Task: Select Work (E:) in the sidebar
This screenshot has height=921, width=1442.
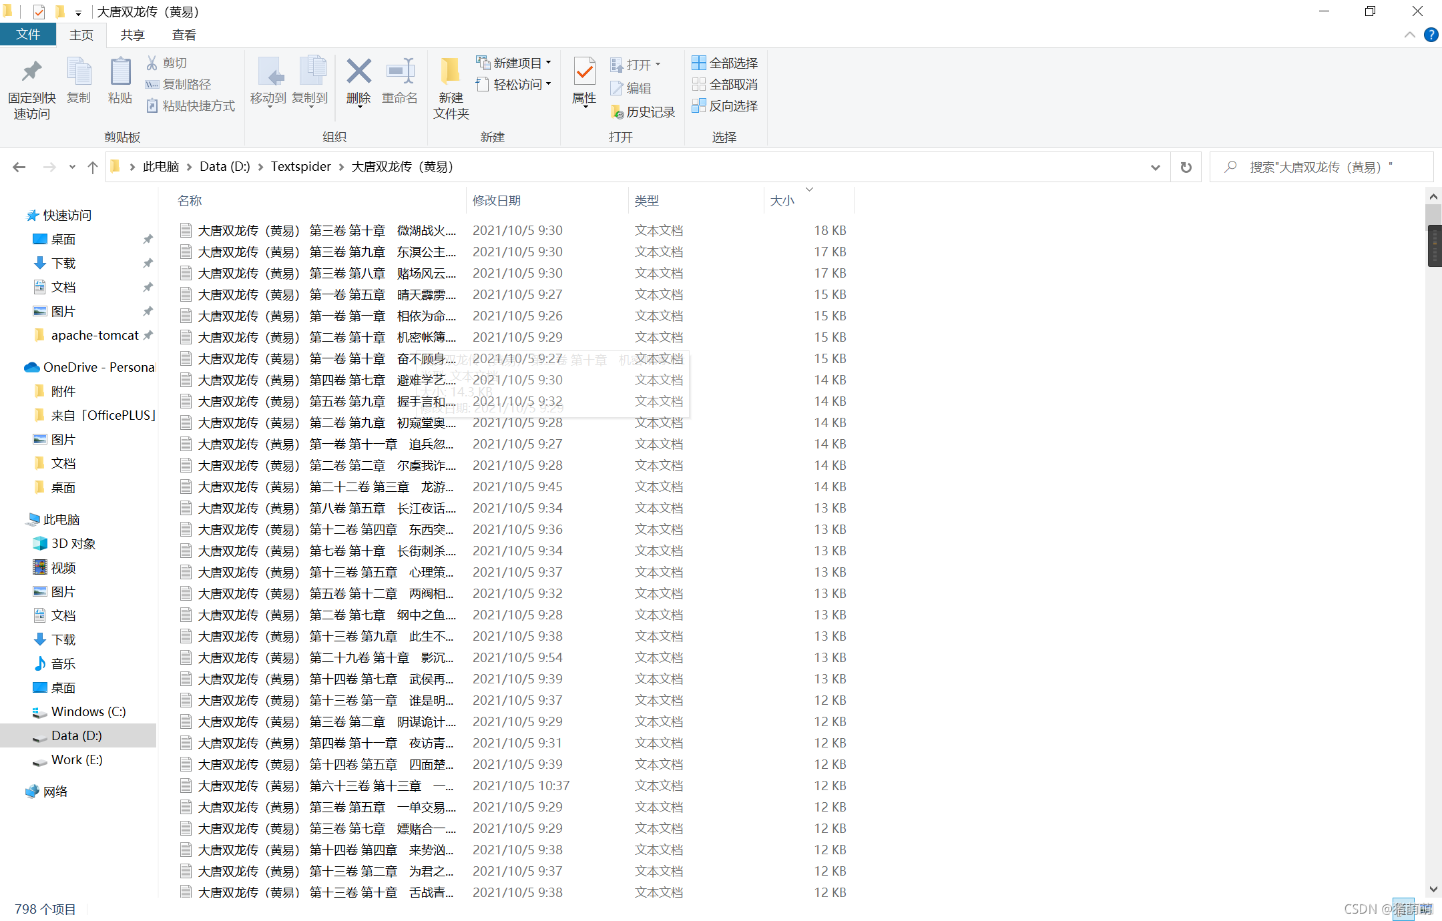Action: point(78,759)
